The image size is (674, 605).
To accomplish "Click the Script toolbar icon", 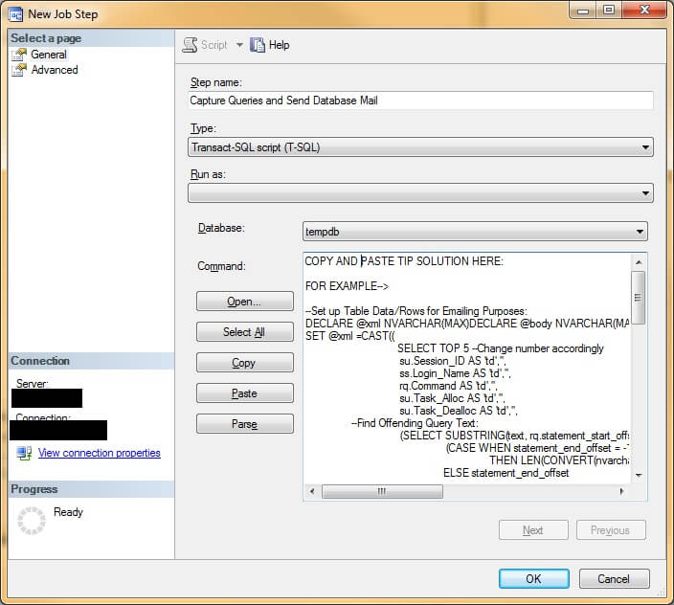I will (x=190, y=45).
